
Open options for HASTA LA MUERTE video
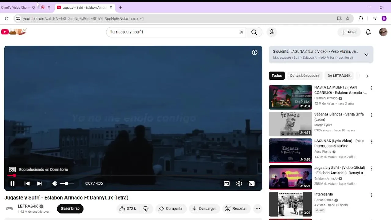tap(371, 88)
